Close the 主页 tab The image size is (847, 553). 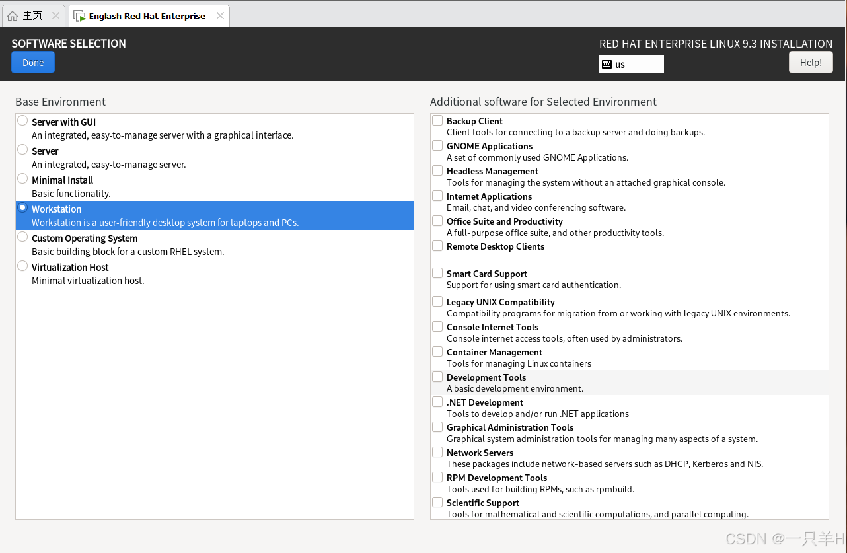click(x=55, y=15)
